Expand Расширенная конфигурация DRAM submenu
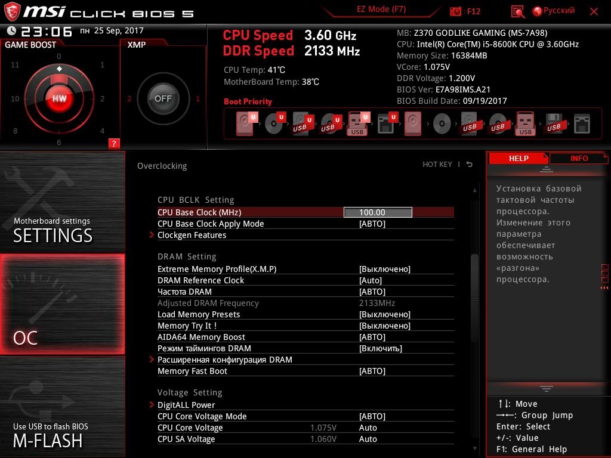This screenshot has width=611, height=458. click(x=305, y=359)
